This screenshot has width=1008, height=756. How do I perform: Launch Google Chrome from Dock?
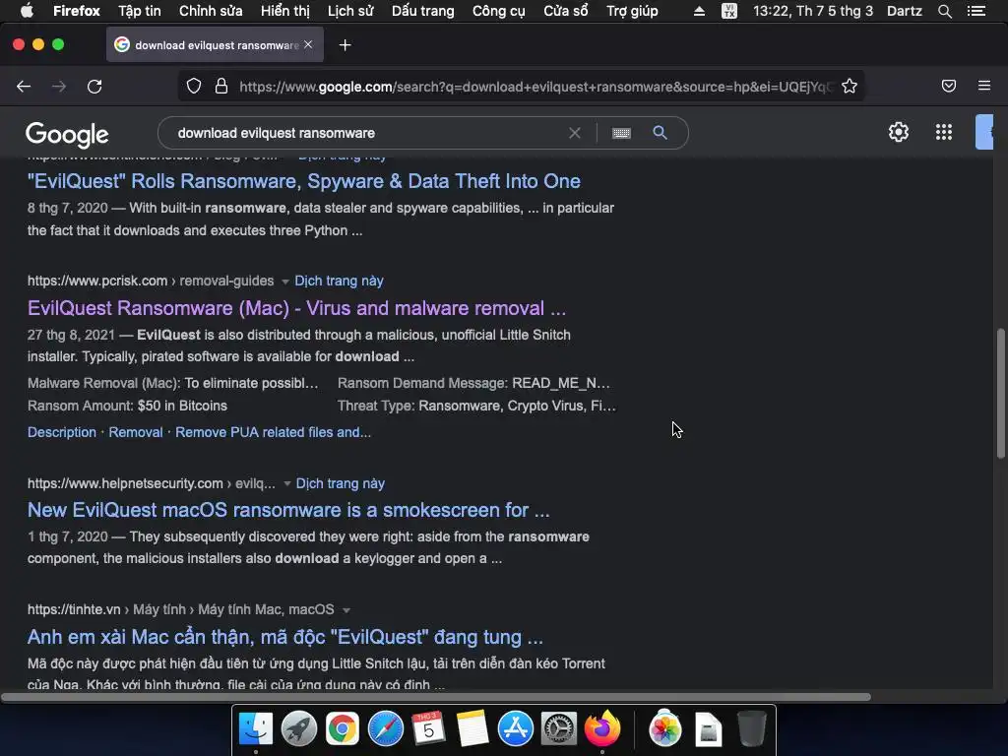coord(342,729)
